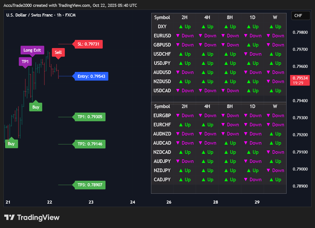Click the purple Long Exit marker

coord(32,50)
